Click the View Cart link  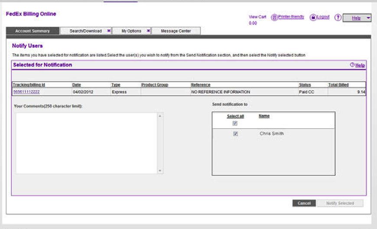257,17
